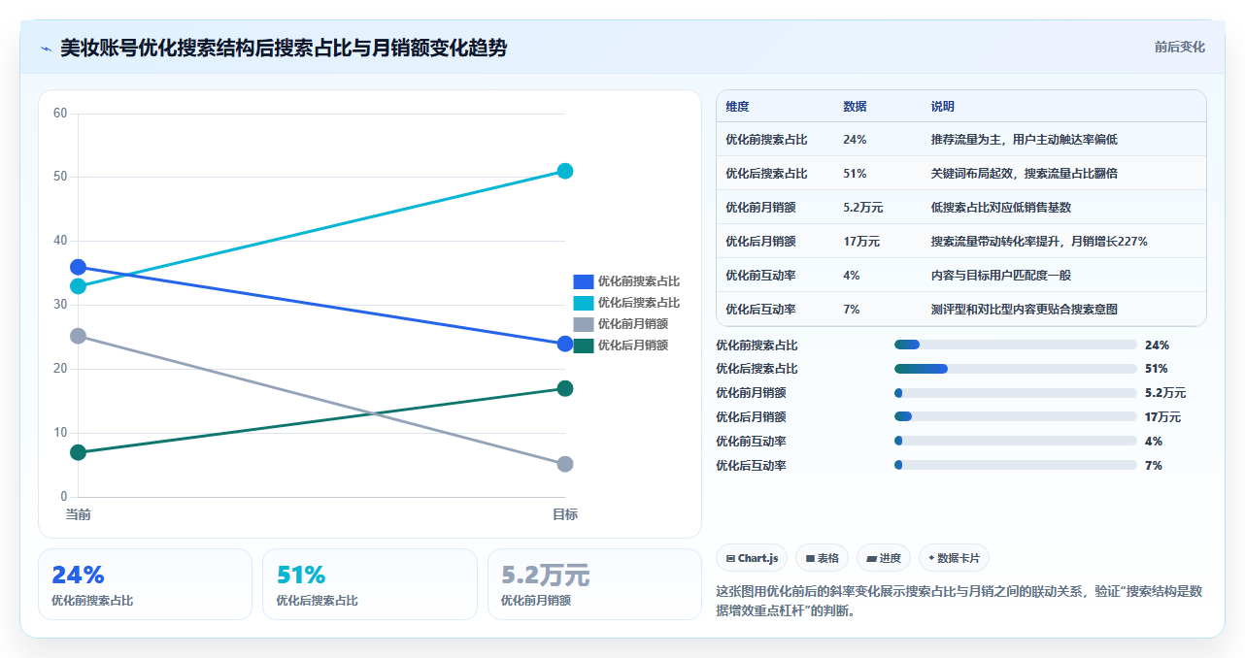Viewport: 1245px width, 658px height.
Task: Click the 当前 x-axis label
Action: coord(79,514)
